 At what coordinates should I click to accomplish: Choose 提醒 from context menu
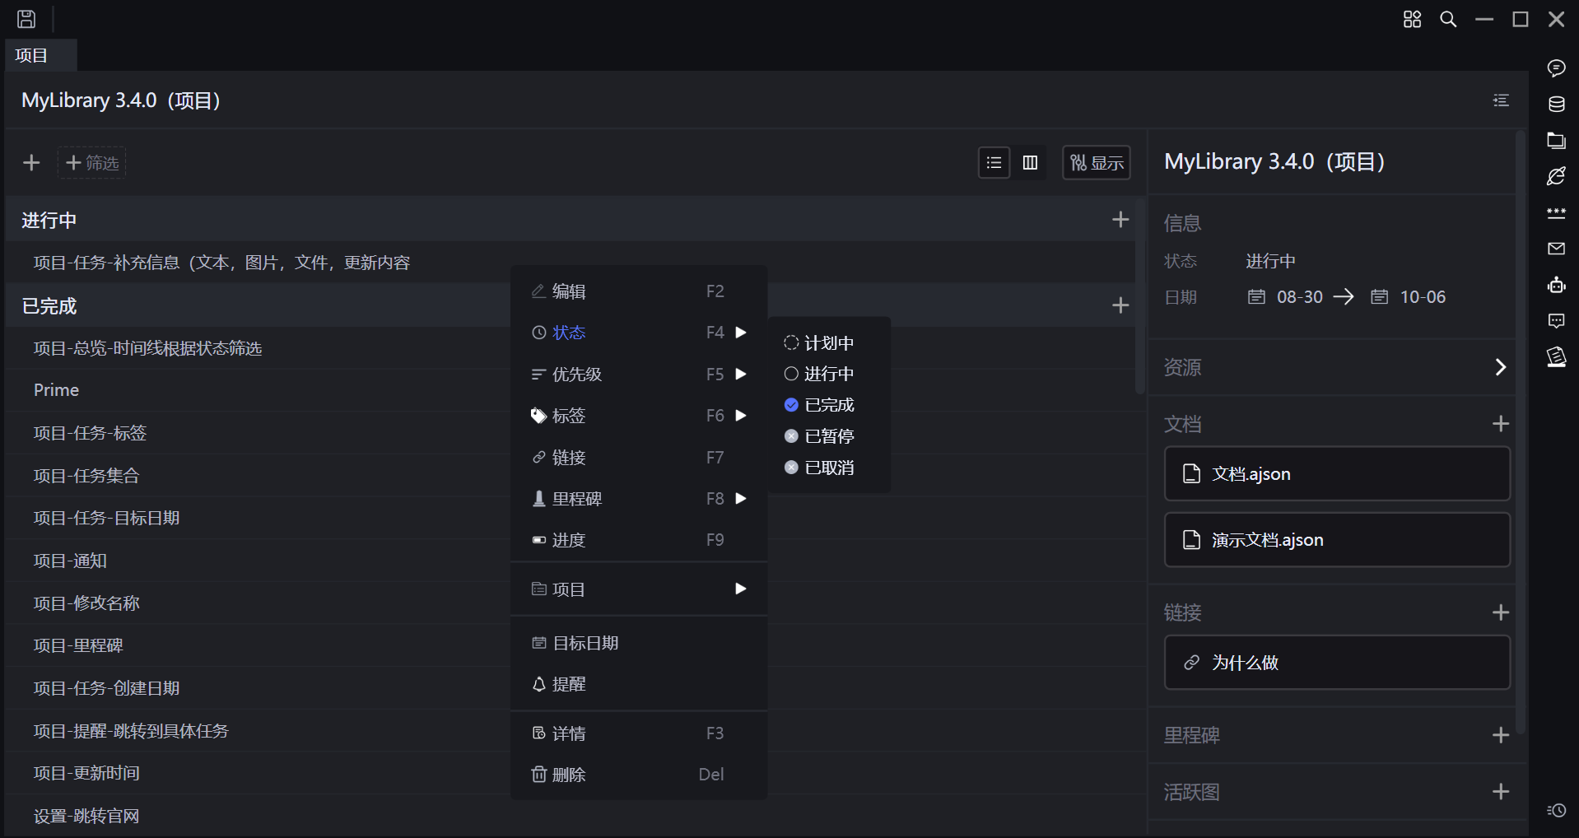(639, 684)
